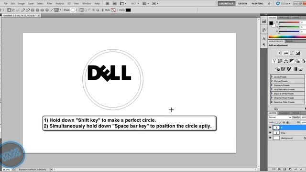Select the Rounded Rectangle shape tool
This screenshot has height=172, width=306.
tap(37, 10)
